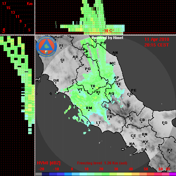Click the LT city label on map
Image resolution: width=176 pixels, height=176 pixels.
click(x=99, y=123)
